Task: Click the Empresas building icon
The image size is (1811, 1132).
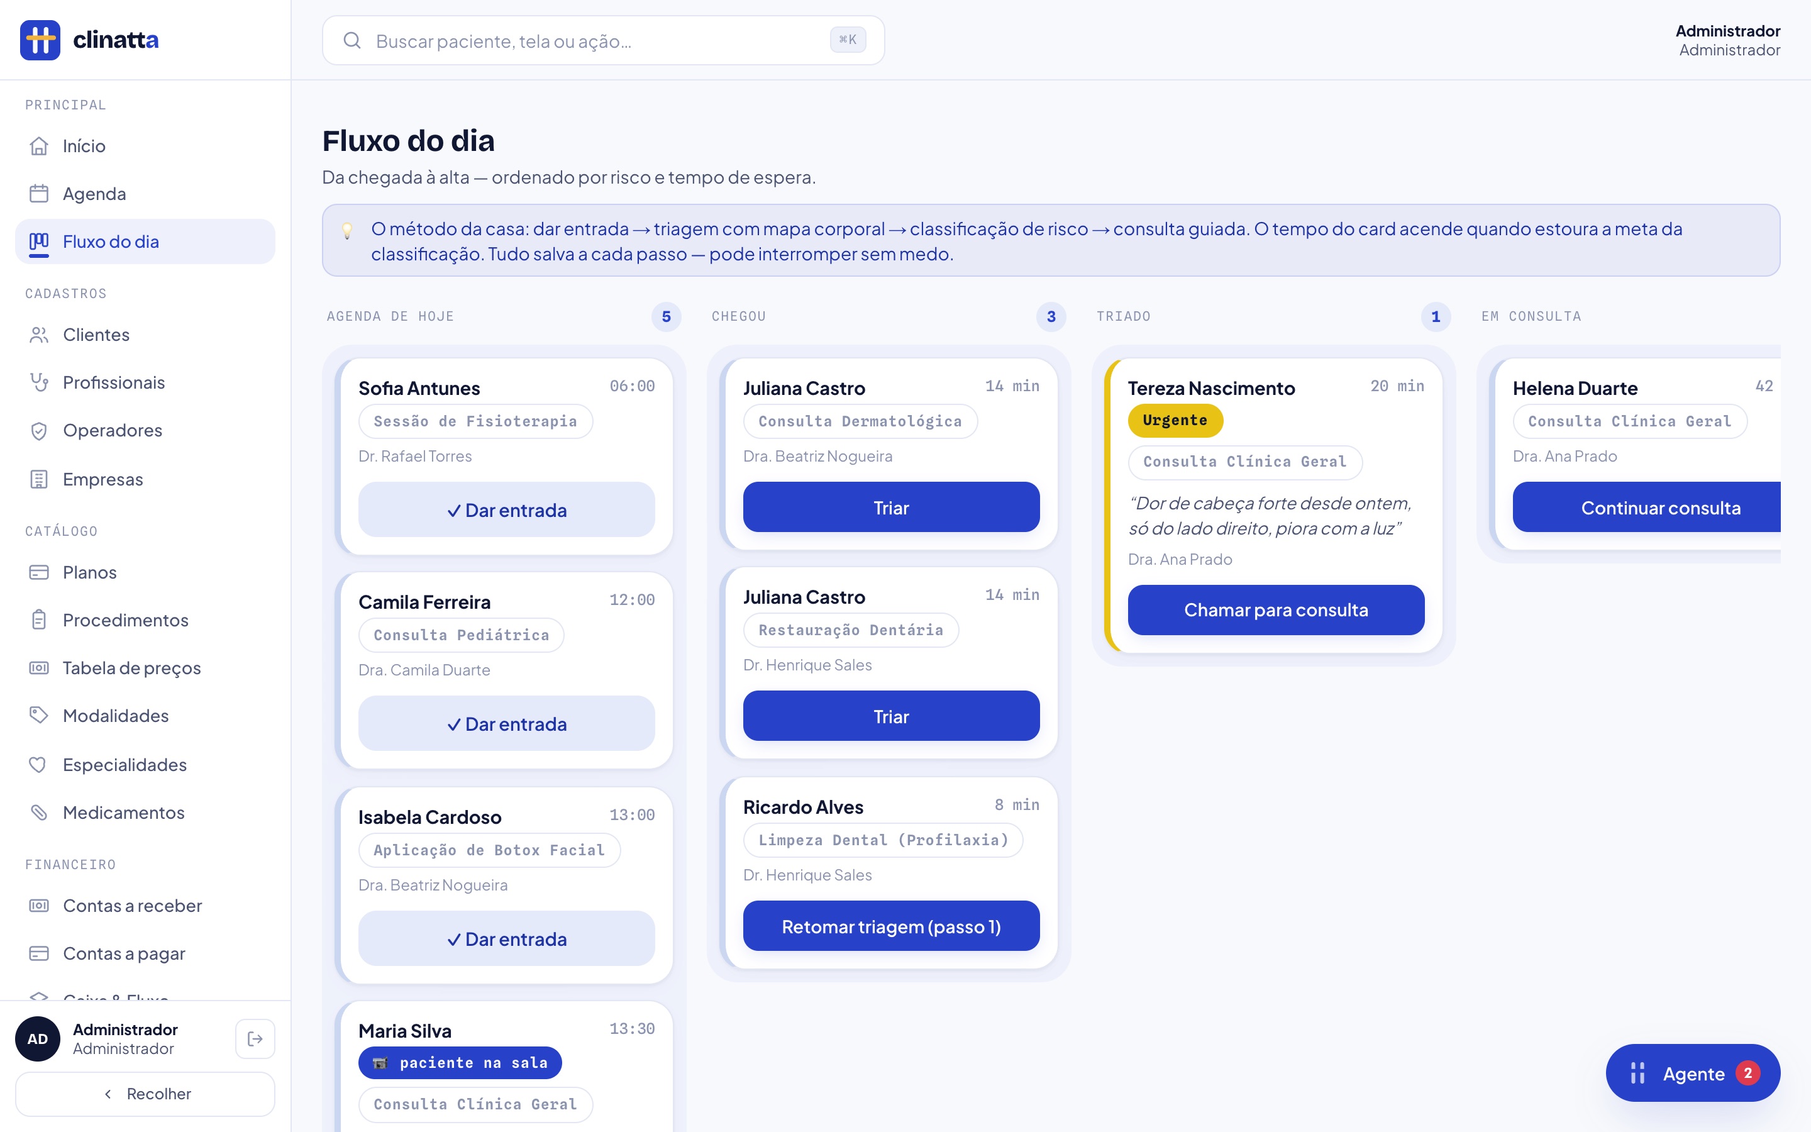Action: [x=39, y=479]
